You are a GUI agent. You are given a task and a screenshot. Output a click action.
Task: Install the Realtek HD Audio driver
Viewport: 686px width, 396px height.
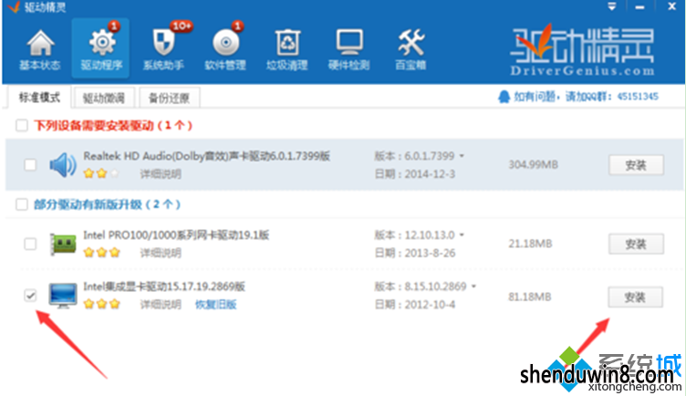[x=636, y=165]
